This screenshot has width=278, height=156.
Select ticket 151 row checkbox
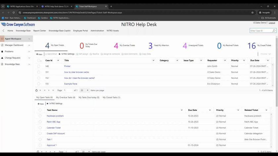click(38, 72)
